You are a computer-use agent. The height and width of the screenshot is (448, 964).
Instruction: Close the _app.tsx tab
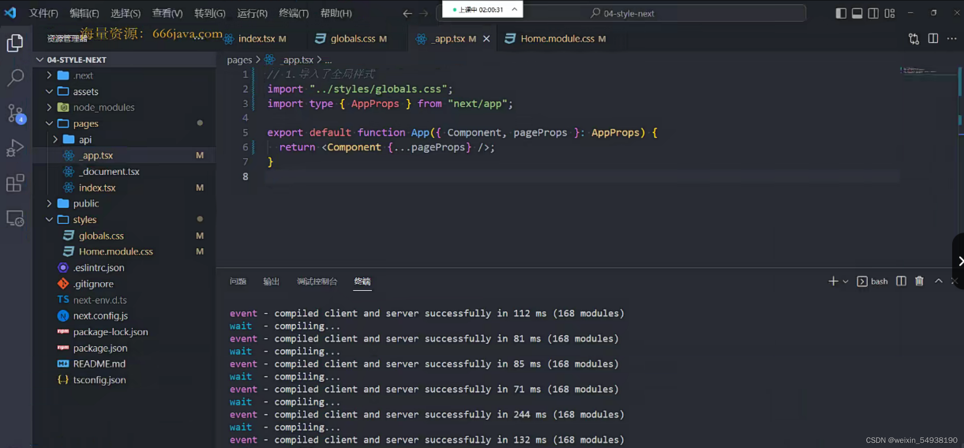(x=486, y=39)
